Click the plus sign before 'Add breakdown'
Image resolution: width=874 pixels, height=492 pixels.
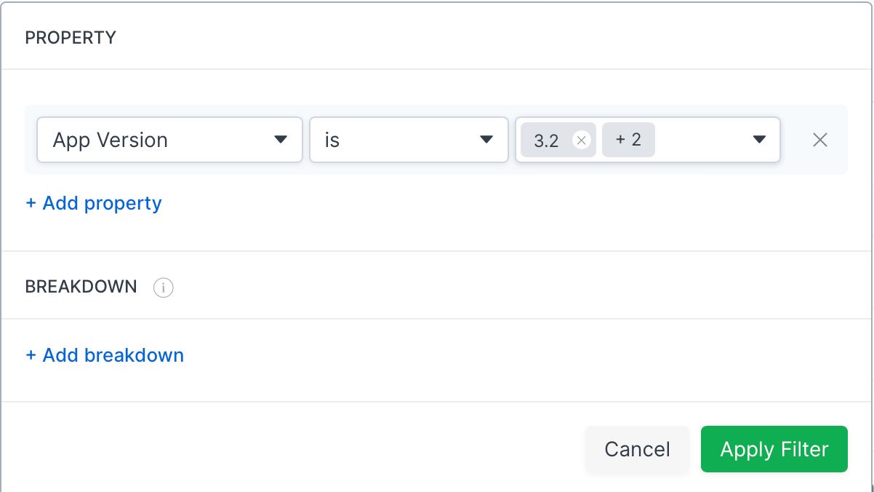coord(31,355)
